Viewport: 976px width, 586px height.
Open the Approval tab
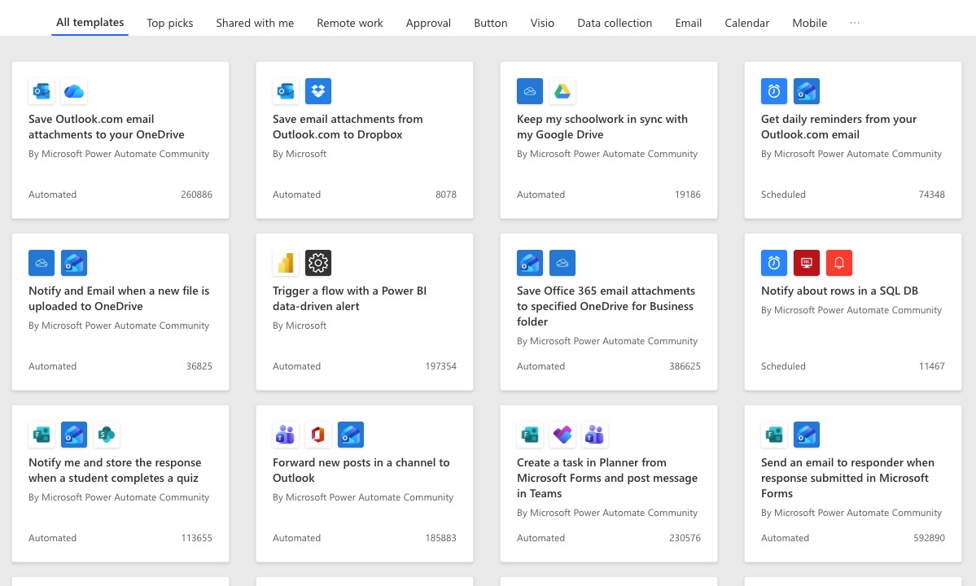click(428, 23)
